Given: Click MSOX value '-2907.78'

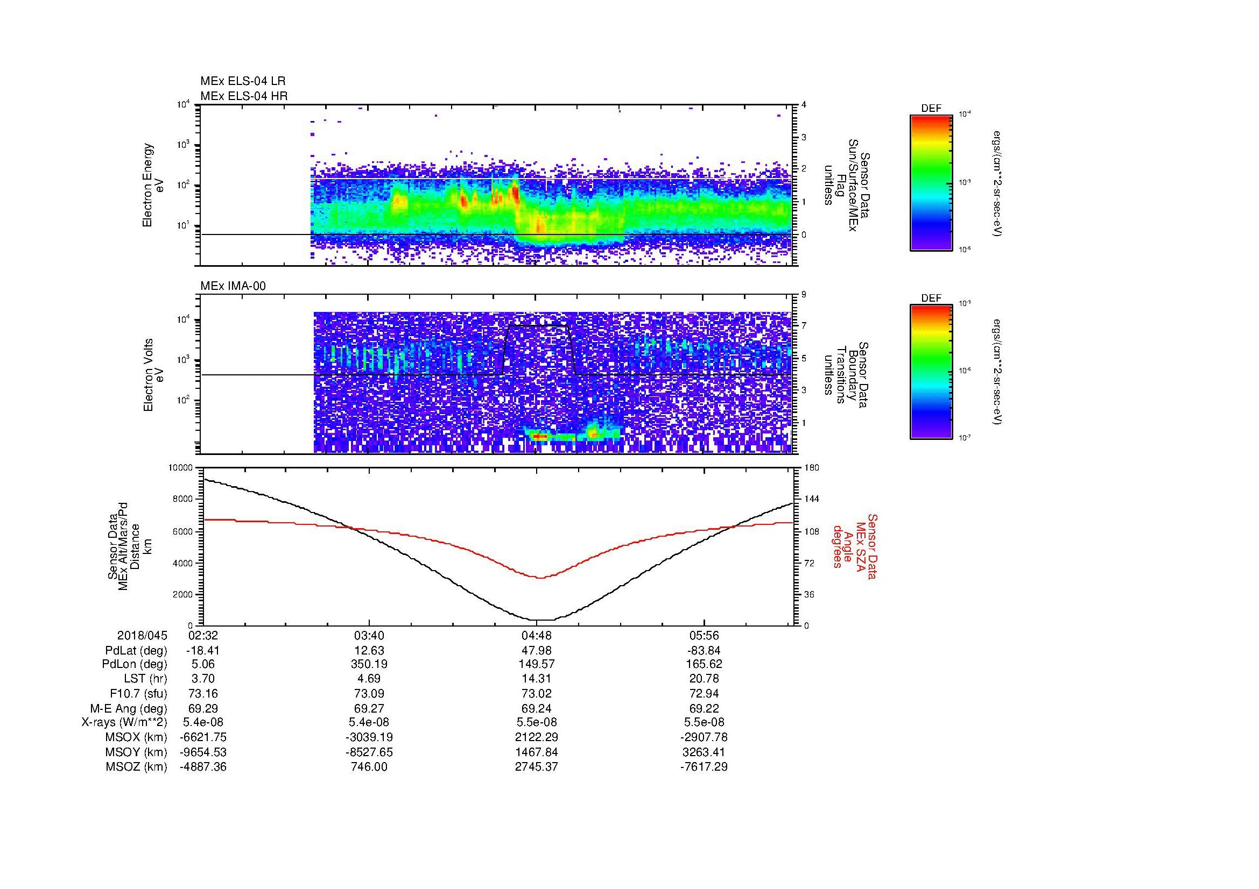Looking at the screenshot, I should point(704,737).
